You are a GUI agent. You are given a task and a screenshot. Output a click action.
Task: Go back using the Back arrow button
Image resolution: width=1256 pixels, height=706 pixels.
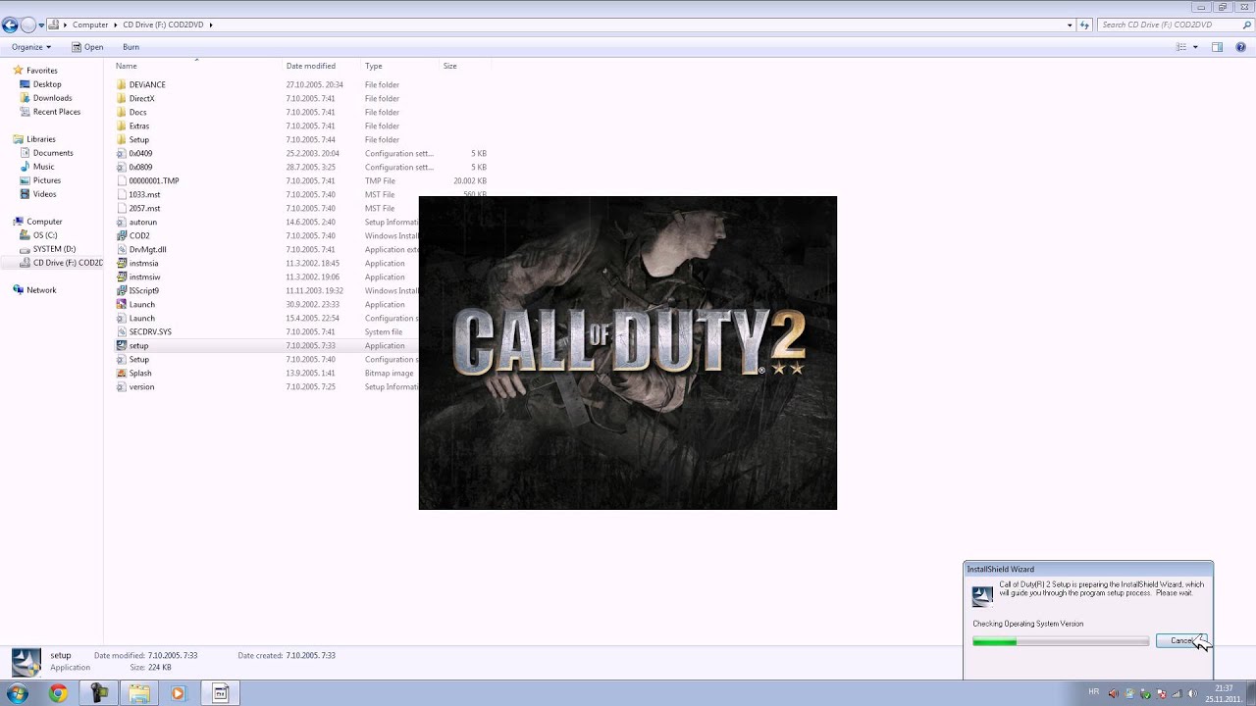point(10,25)
